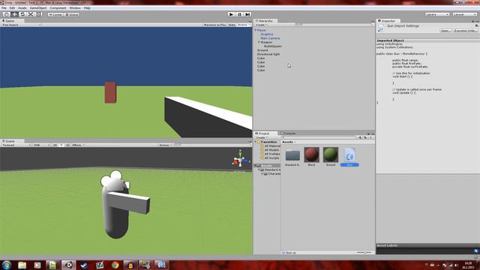Toggle the Stats button in Game view
Viewport: 480px width, 270px height.
(232, 25)
